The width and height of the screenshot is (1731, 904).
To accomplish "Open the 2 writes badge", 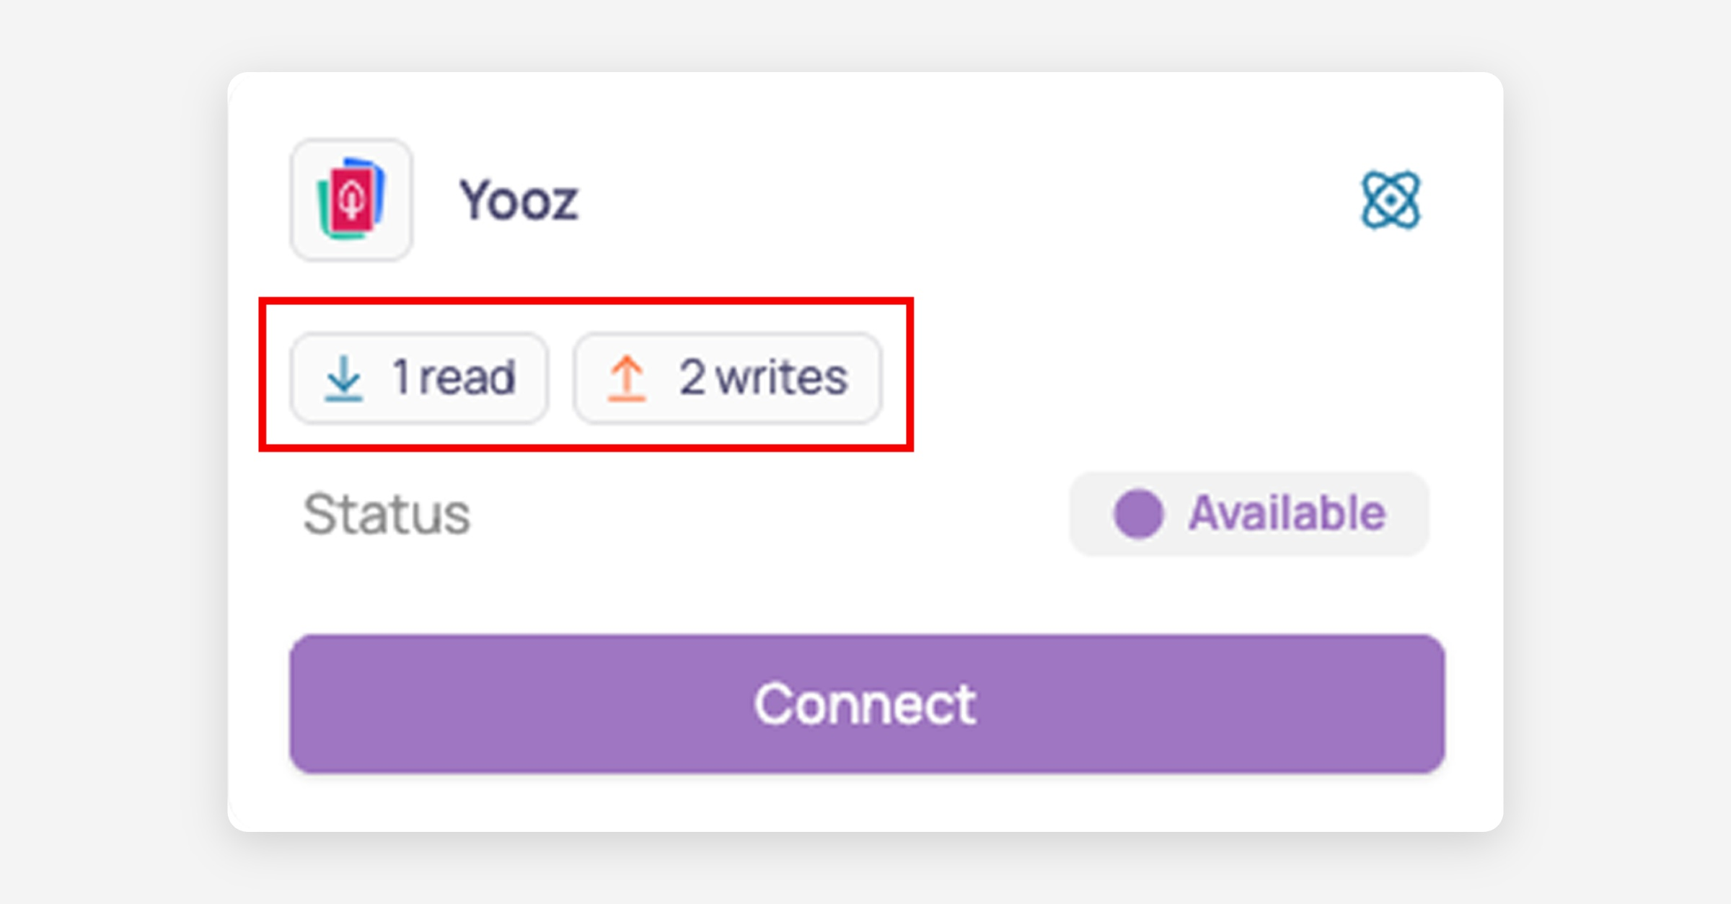I will (727, 378).
